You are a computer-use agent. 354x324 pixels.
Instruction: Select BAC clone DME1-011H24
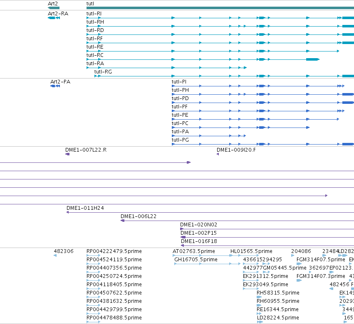click(85, 208)
